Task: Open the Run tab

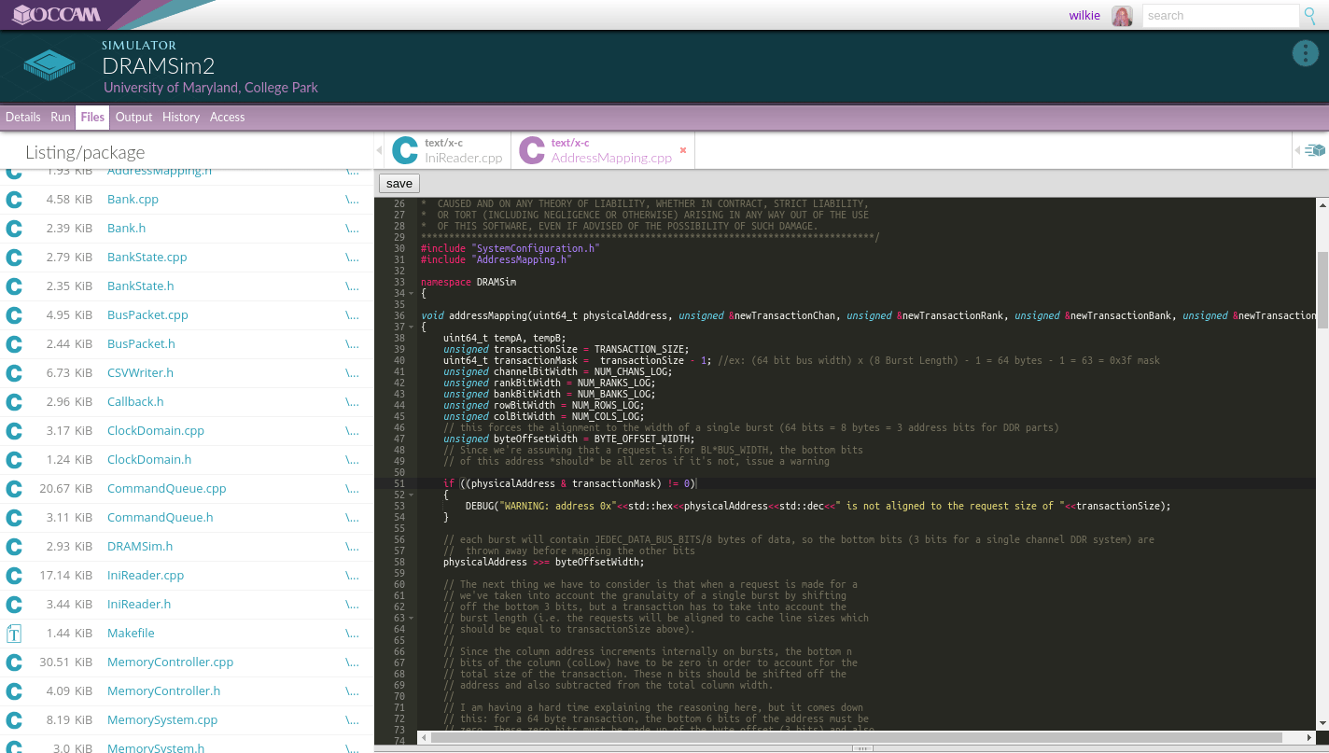Action: pyautogui.click(x=61, y=117)
